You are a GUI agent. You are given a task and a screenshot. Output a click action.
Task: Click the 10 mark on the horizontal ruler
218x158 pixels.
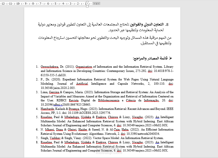point(18,4)
